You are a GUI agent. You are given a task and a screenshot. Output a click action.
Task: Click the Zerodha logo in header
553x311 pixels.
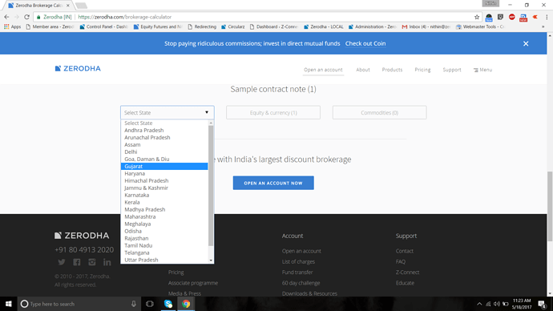point(78,68)
